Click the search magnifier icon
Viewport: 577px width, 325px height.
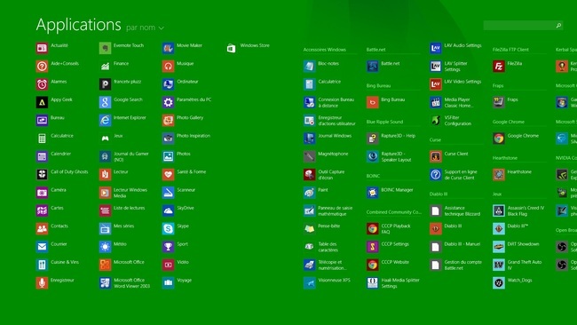coord(558,26)
